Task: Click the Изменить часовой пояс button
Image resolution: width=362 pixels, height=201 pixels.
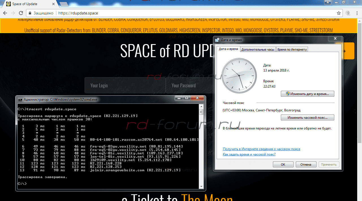Action: pos(307,117)
